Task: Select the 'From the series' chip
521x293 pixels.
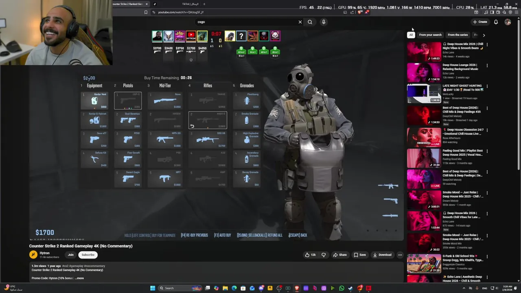Action: 458,35
